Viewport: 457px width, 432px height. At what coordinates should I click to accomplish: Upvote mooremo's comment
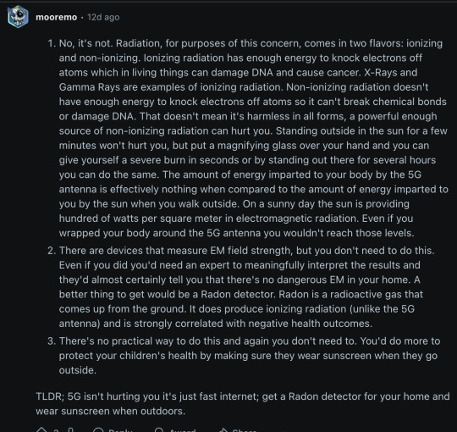pyautogui.click(x=41, y=430)
